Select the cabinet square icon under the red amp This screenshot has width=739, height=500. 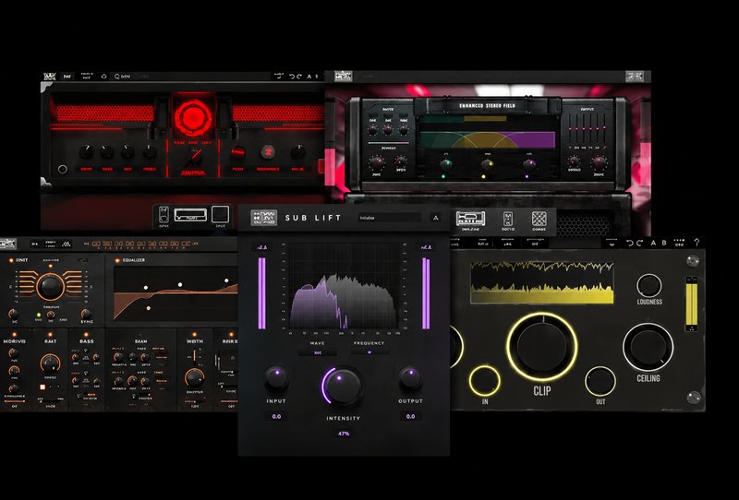tap(220, 214)
